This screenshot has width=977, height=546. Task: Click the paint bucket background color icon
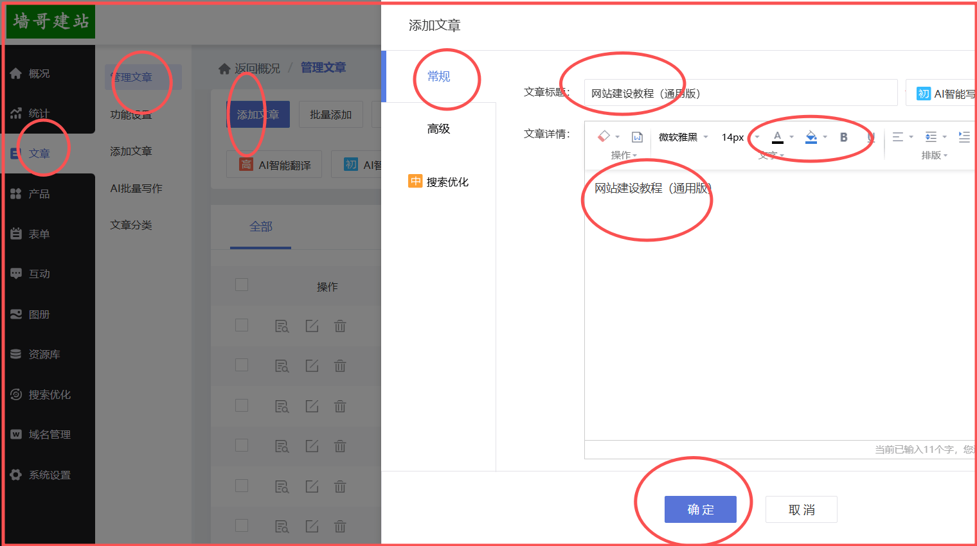pos(811,137)
